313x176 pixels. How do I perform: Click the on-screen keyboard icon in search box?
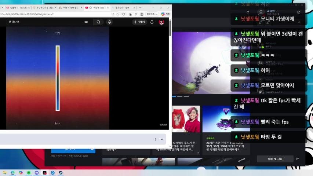[86, 22]
